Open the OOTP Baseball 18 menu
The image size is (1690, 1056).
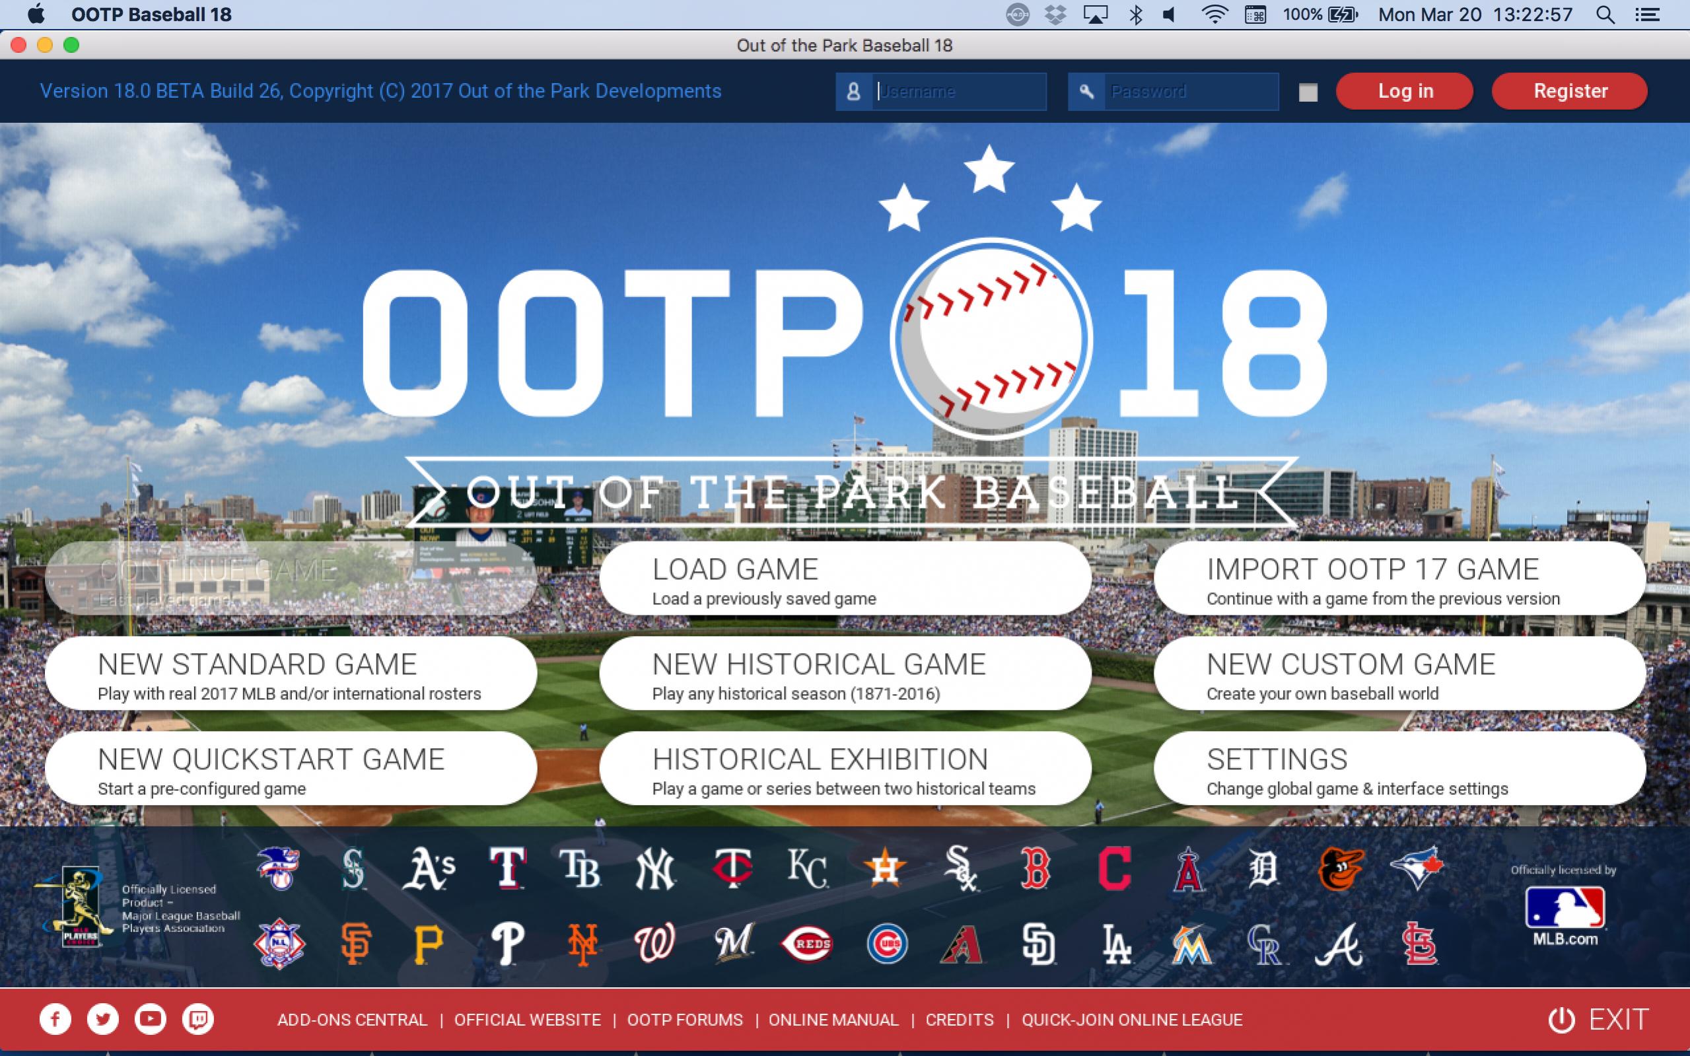(x=151, y=14)
